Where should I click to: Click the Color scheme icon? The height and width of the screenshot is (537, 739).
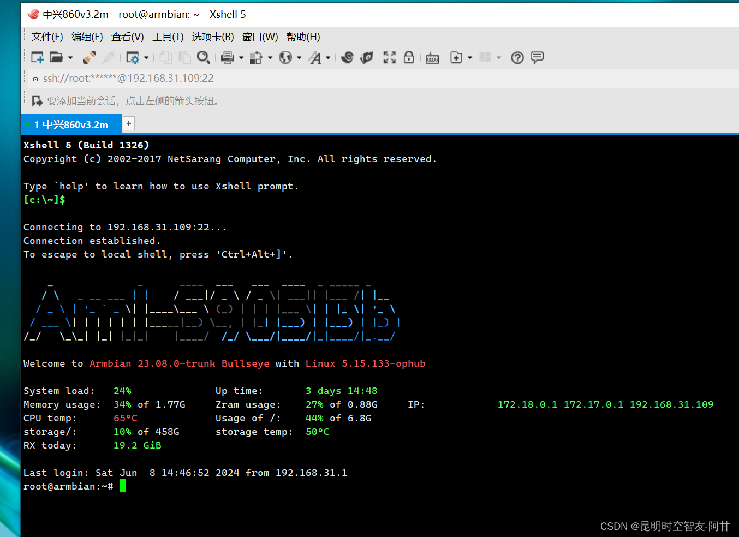point(256,57)
